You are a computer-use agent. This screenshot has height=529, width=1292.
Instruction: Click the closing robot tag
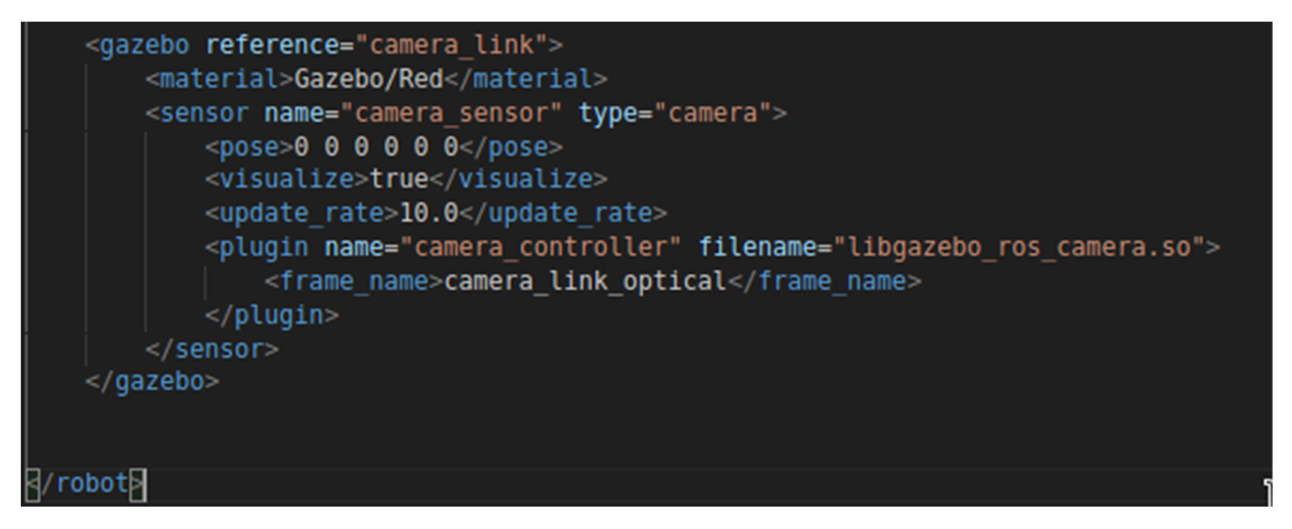point(85,484)
